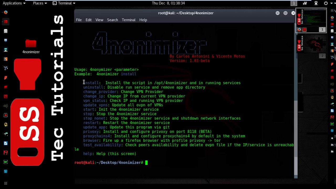Image resolution: width=336 pixels, height=189 pixels.
Task: Close the terminal window
Action: (293, 13)
